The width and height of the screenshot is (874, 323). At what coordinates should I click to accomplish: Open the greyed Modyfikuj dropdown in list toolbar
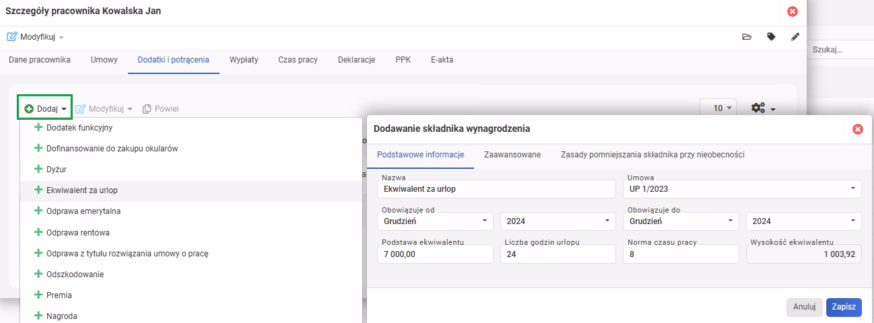pos(104,108)
